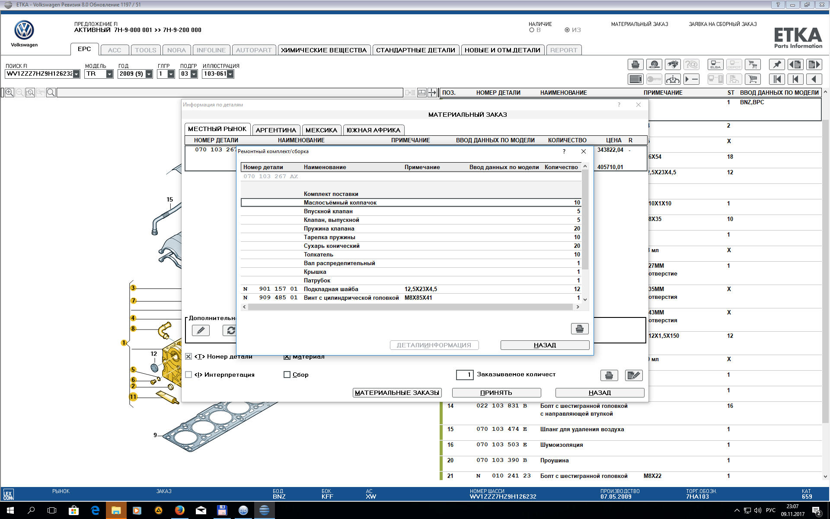The height and width of the screenshot is (519, 830).
Task: Enable Интерпретация checkbox
Action: [x=188, y=375]
